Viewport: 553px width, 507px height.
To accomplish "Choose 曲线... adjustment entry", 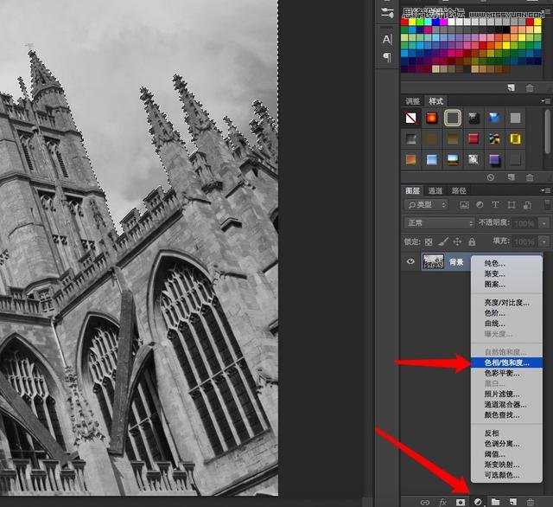I will (x=506, y=324).
